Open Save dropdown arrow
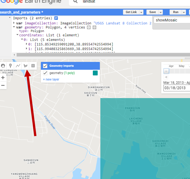The width and height of the screenshot is (190, 179). click(x=161, y=12)
